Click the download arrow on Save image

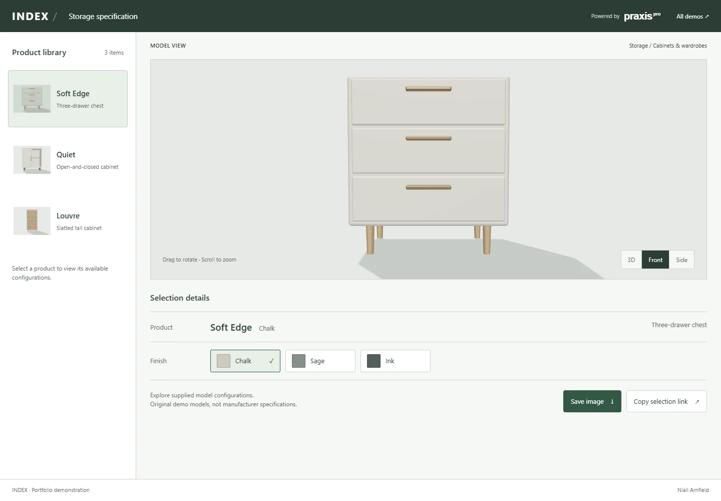point(612,402)
